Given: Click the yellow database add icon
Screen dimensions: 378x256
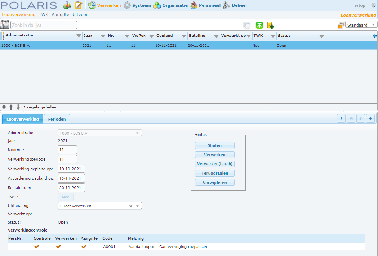Looking at the screenshot, I should tap(271, 25).
